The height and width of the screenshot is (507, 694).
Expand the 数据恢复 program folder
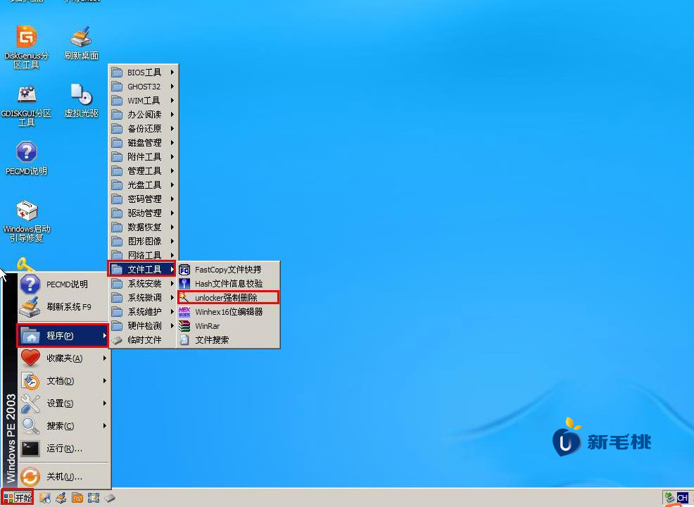pyautogui.click(x=144, y=227)
